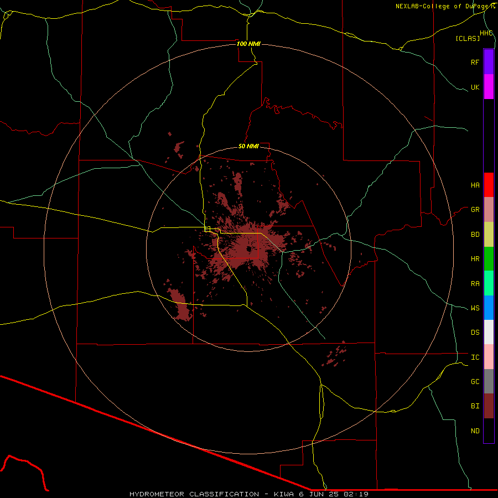Click the BD legend label
This screenshot has height=498, width=498.
coord(475,234)
